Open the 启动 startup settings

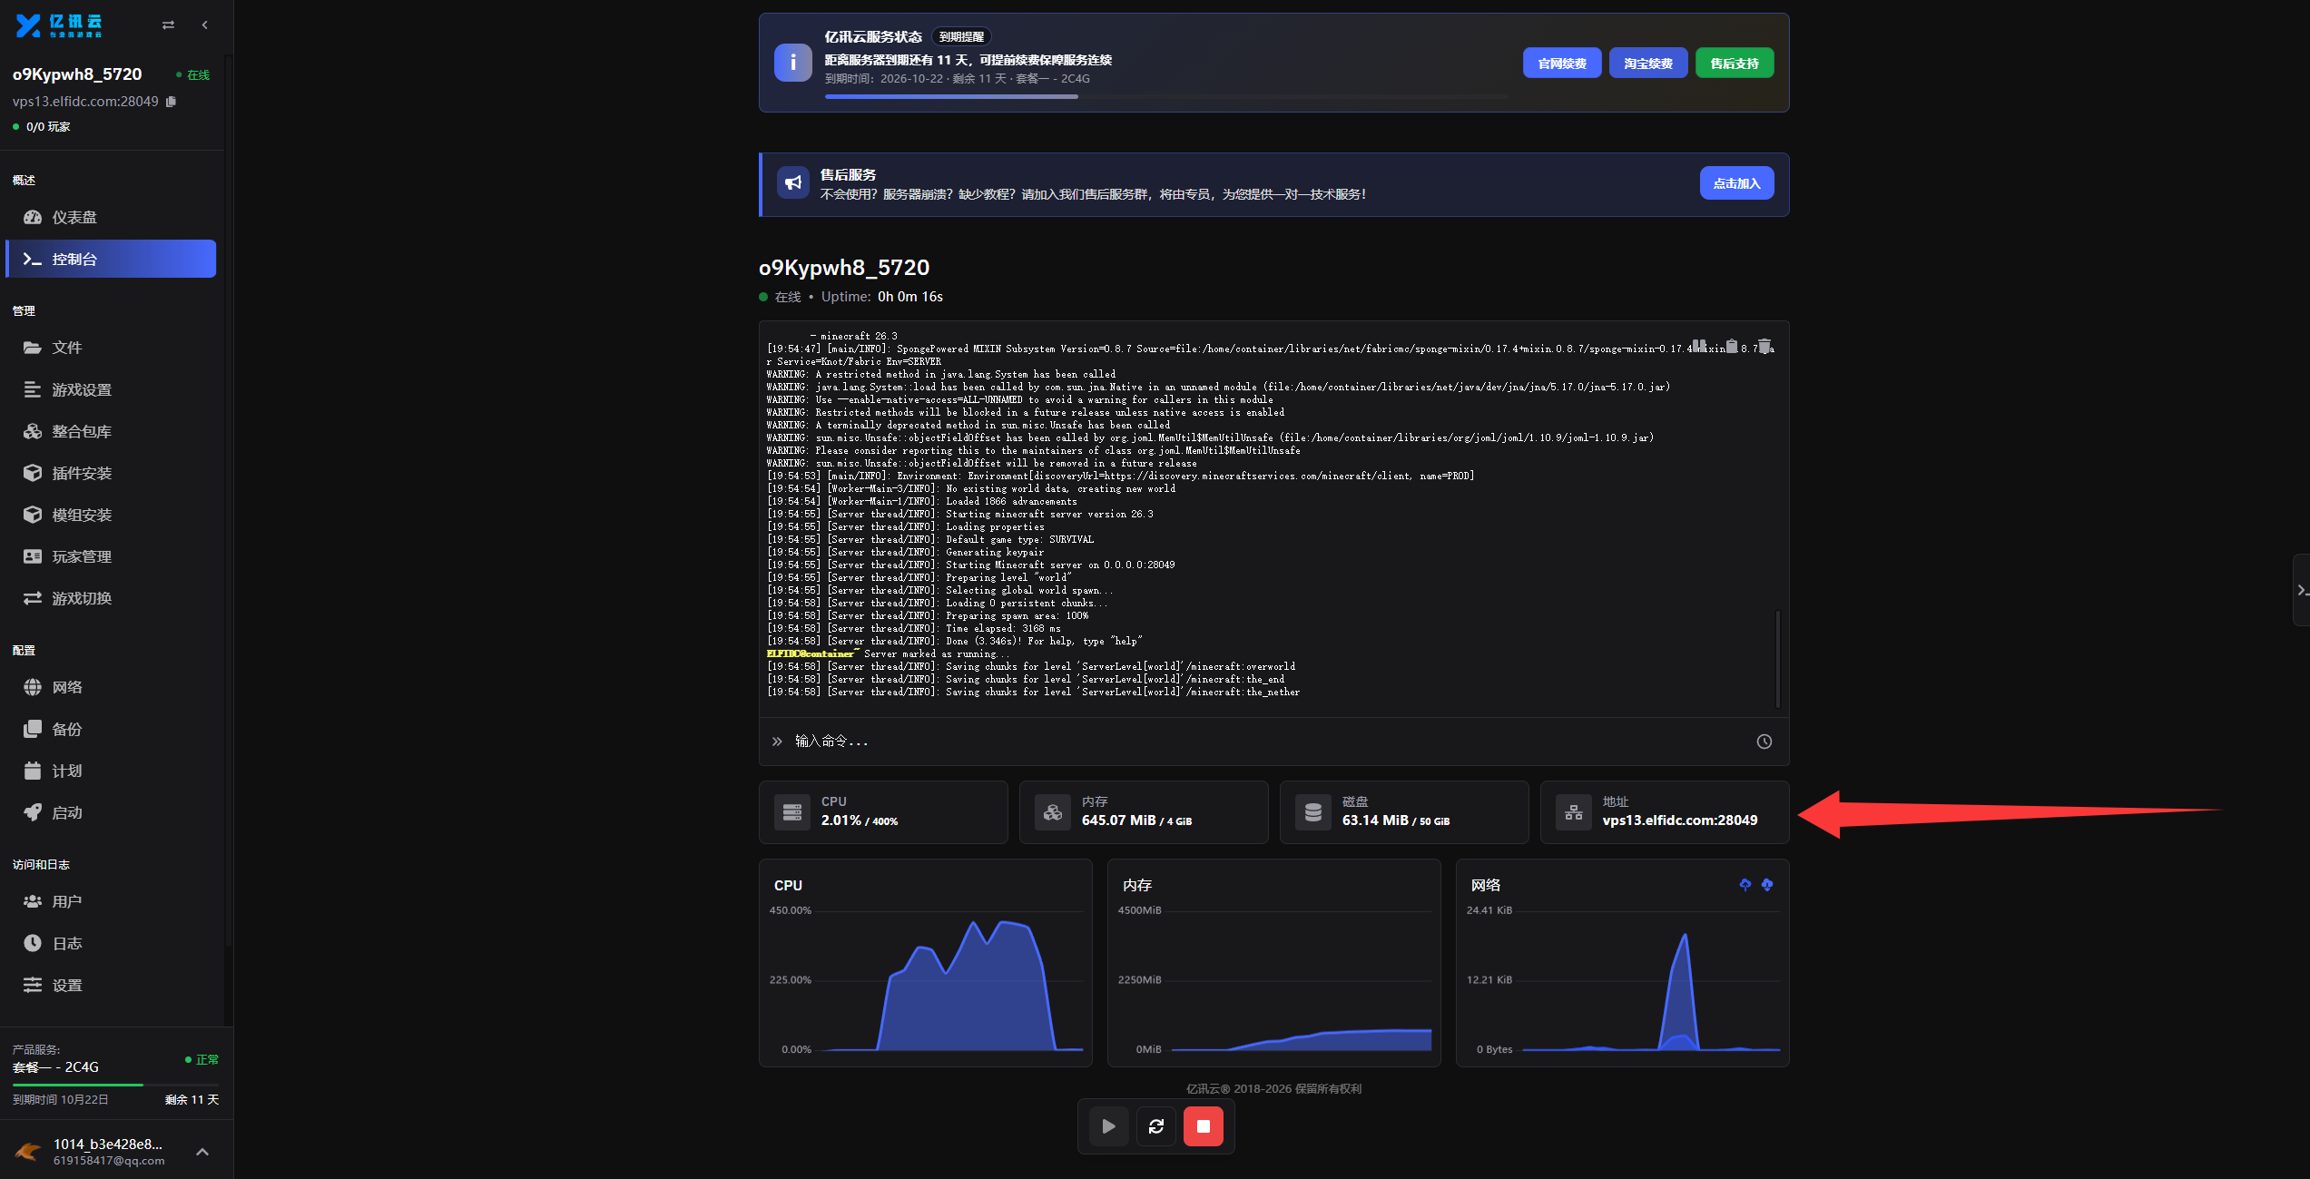[111, 812]
